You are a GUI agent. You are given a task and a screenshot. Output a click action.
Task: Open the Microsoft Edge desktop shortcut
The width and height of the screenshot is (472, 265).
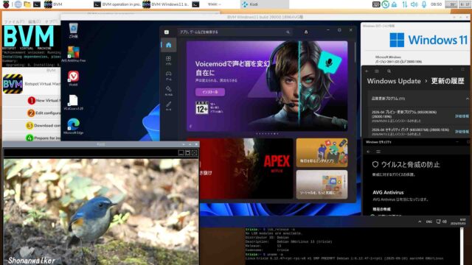pyautogui.click(x=73, y=127)
